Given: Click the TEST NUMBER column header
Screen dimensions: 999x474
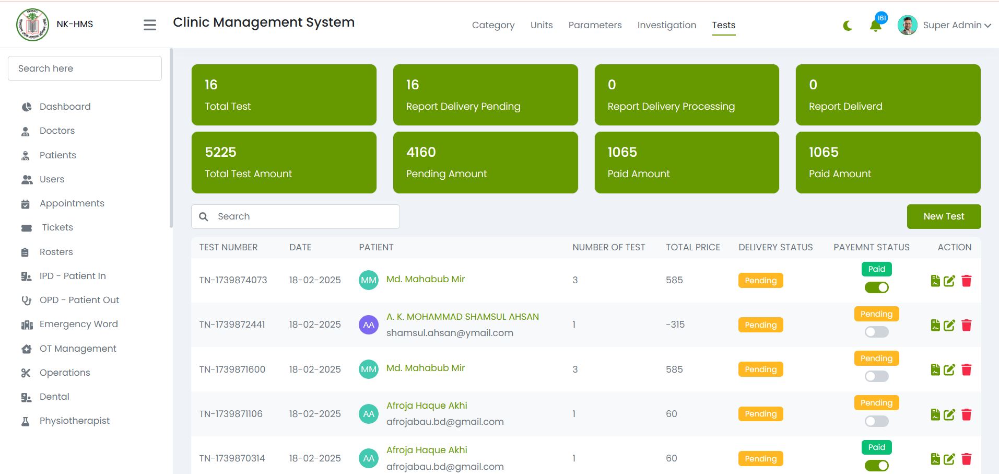Looking at the screenshot, I should tap(228, 247).
